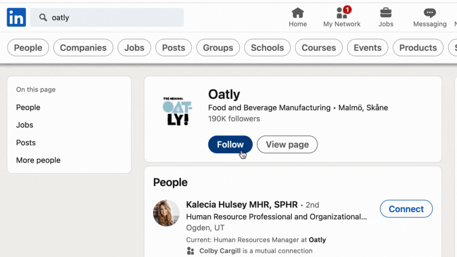
Task: Click the Oatly company logo
Action: click(x=177, y=111)
